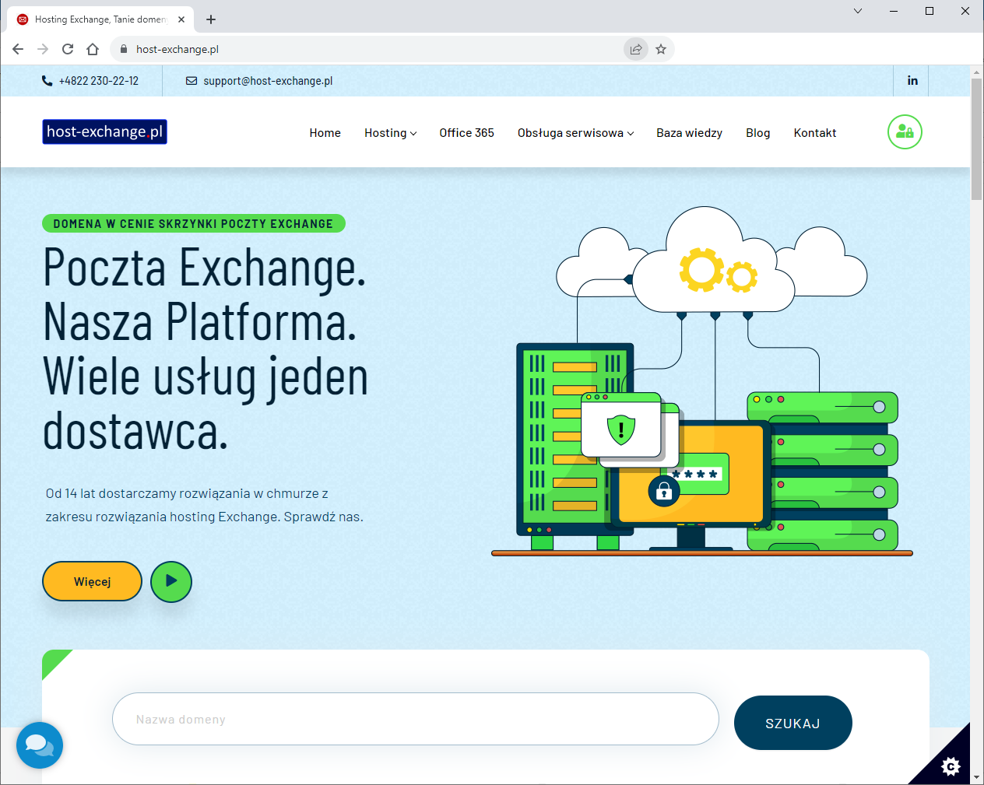Click the browser address bar URL

coord(177,49)
